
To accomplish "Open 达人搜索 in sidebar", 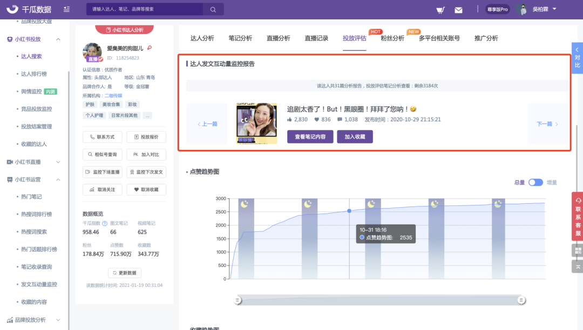I will pos(31,57).
